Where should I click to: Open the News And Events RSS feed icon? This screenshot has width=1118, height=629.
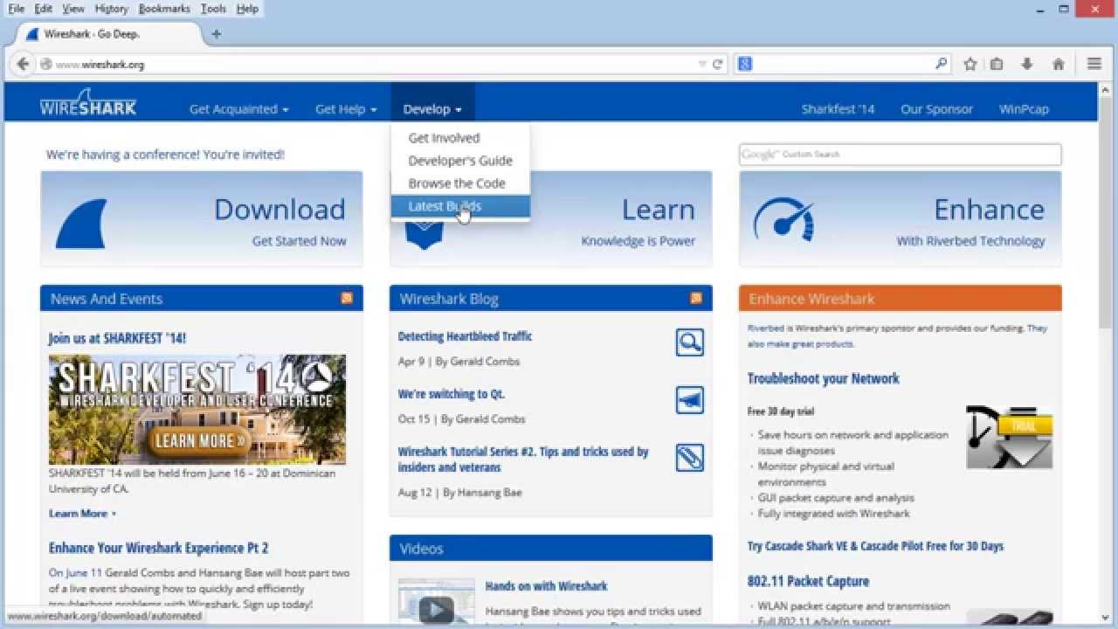pyautogui.click(x=347, y=298)
